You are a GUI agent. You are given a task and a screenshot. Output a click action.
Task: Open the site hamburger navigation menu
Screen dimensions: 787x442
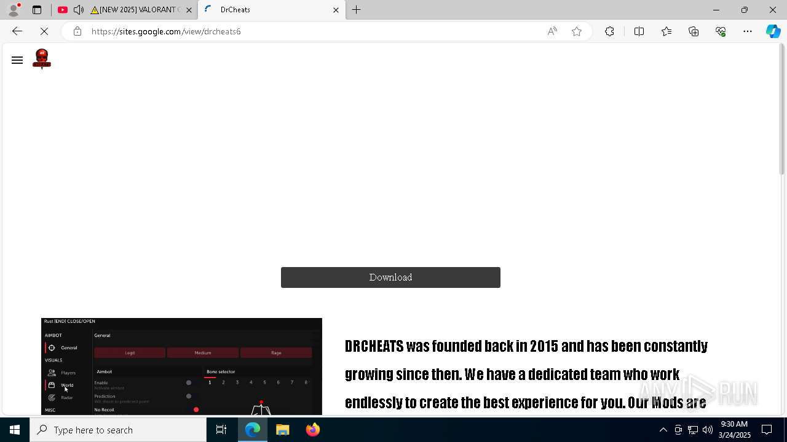[x=17, y=60]
